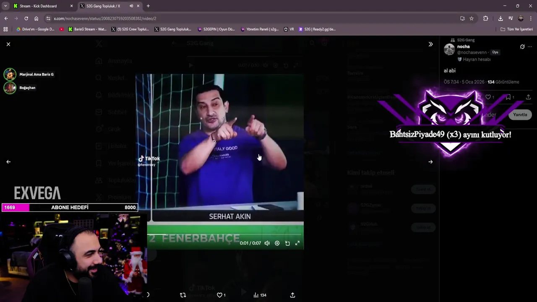This screenshot has width=537, height=302.
Task: Click the Yanıtla reply button
Action: pos(520,115)
